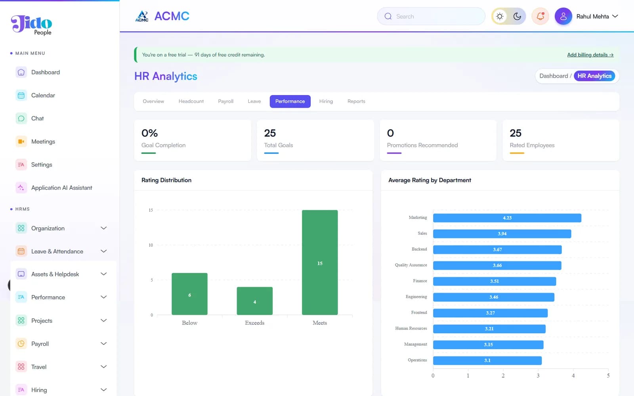
Task: Click the Meetings camera icon
Action: coord(21,141)
